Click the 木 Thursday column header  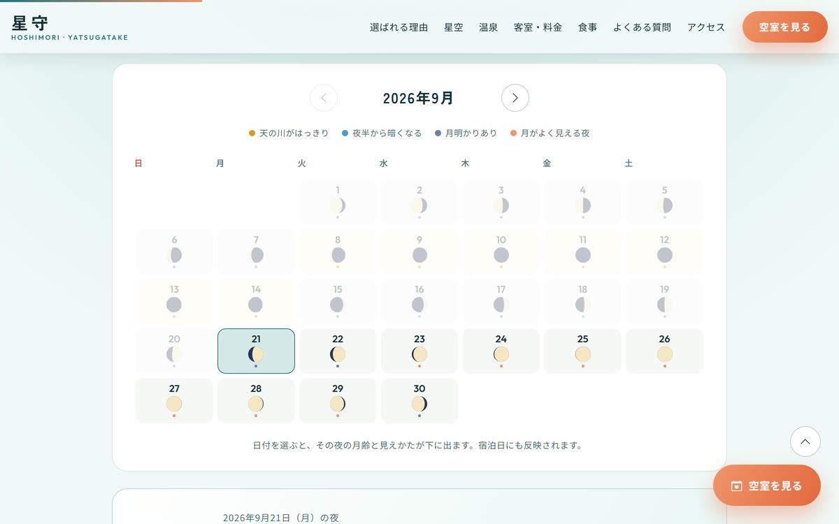coord(466,163)
